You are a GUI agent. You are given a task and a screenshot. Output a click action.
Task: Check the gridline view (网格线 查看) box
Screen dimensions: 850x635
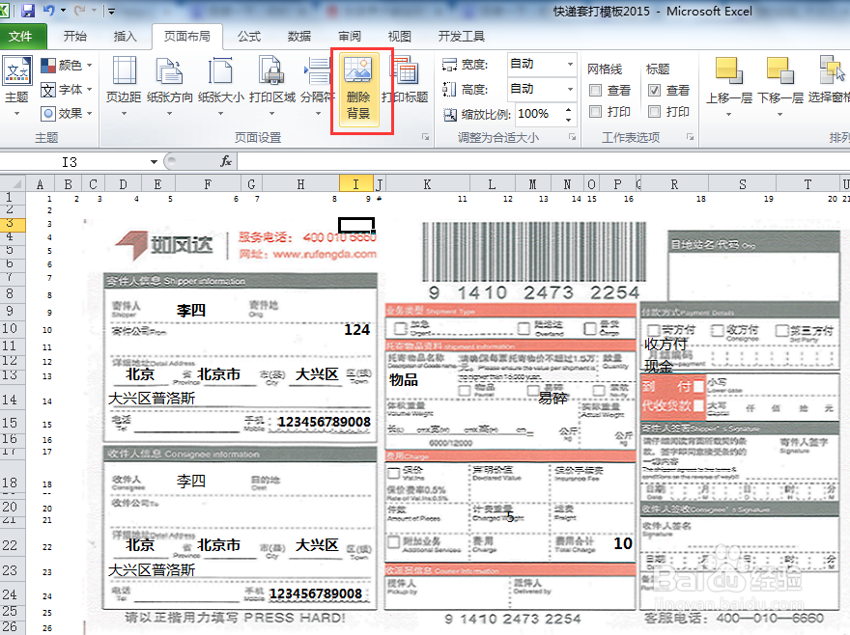(x=596, y=91)
